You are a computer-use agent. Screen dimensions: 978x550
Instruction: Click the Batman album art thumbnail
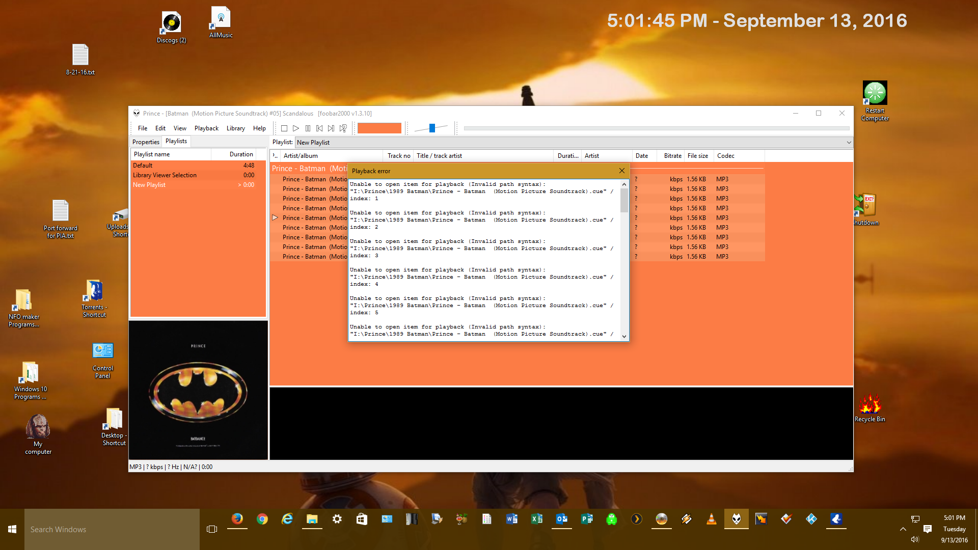coord(199,390)
